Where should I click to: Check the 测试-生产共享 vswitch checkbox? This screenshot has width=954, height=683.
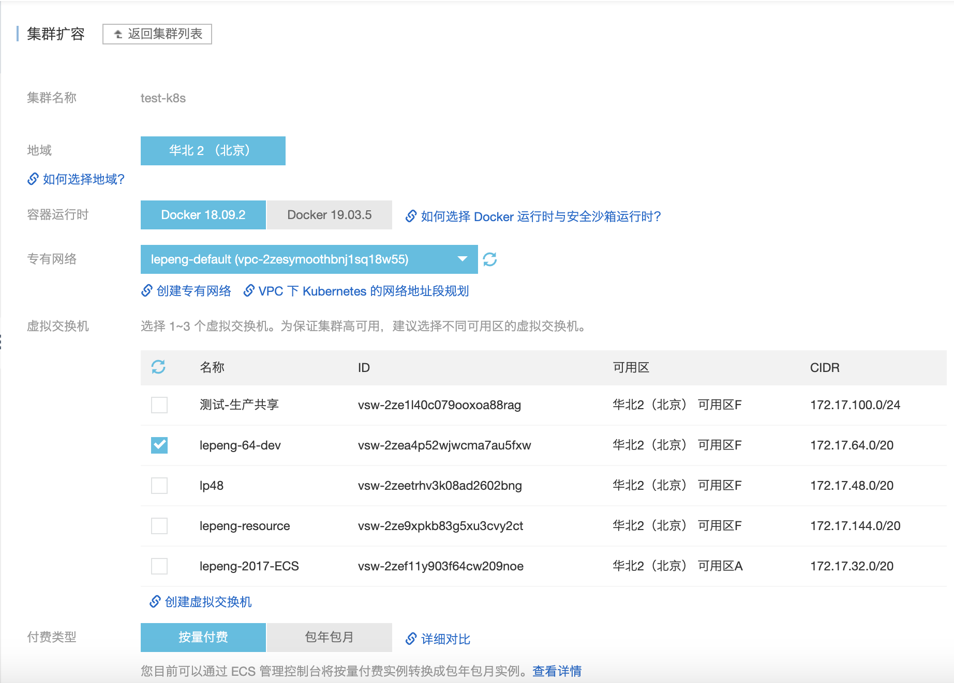(x=159, y=405)
